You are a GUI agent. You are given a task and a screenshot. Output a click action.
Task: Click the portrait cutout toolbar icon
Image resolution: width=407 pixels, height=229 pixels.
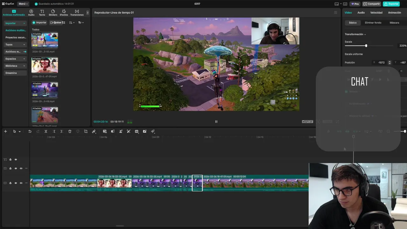click(121, 131)
